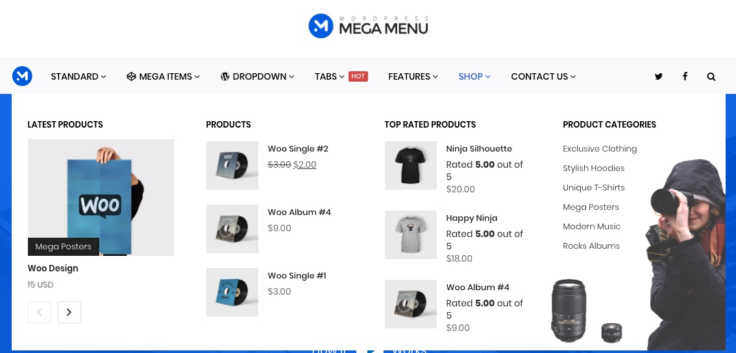This screenshot has height=353, width=736.
Task: Go to previous latest product arrow
Action: pos(40,312)
